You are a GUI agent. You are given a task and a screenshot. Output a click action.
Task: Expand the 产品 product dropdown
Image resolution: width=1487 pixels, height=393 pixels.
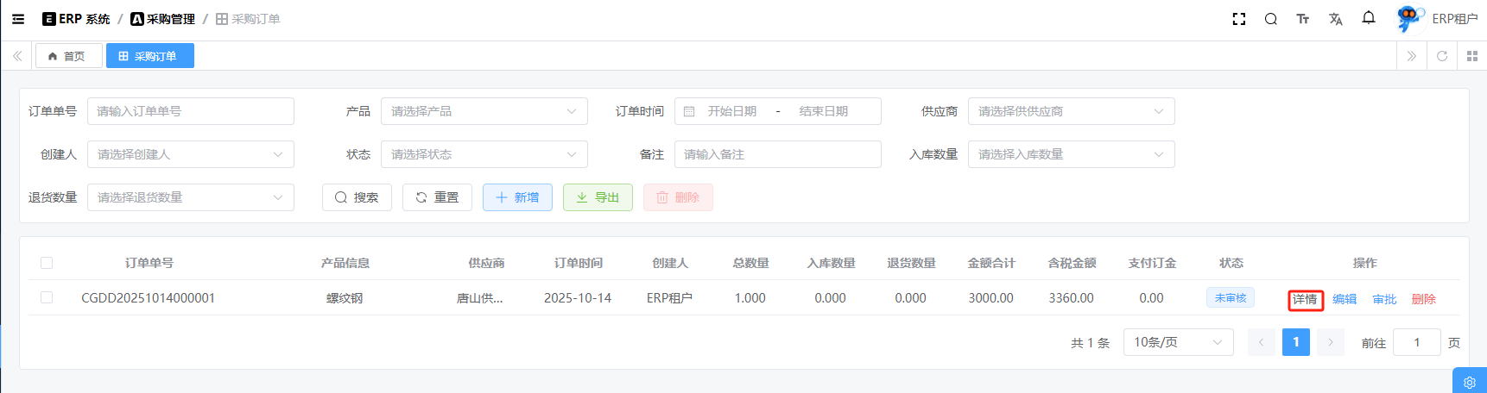tap(484, 111)
